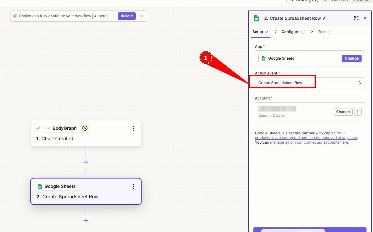Open the three-dot menu on Google Sheets step
This screenshot has width=373, height=232.
(134, 186)
